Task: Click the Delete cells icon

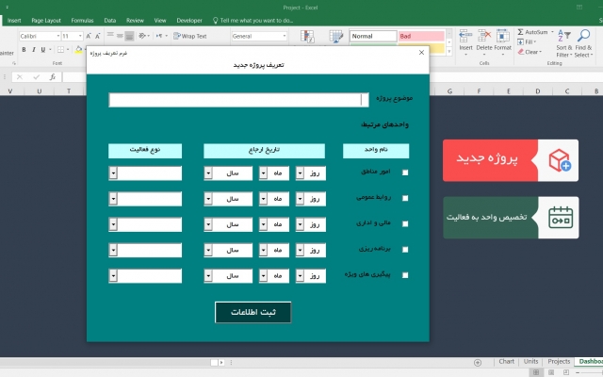Action: tap(484, 36)
